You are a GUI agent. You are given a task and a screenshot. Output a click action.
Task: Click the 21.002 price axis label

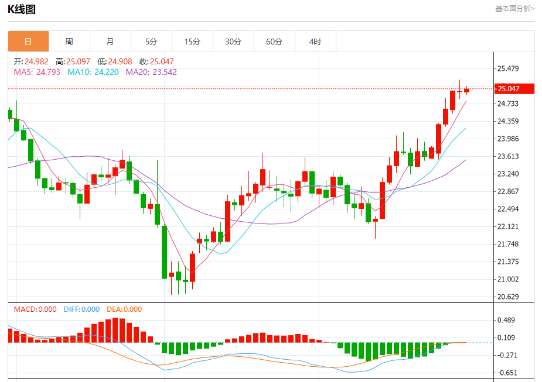pyautogui.click(x=508, y=279)
